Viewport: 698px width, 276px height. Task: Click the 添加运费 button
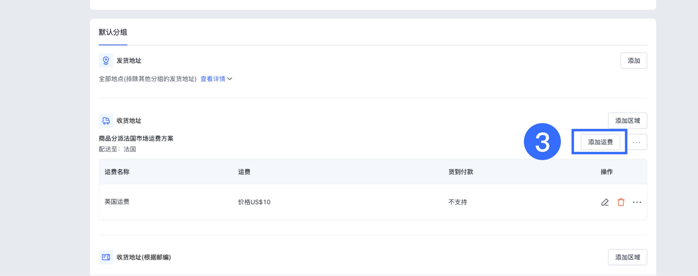click(600, 142)
